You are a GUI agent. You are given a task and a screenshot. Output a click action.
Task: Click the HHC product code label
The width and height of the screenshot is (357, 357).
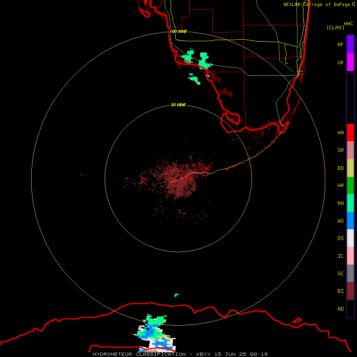348,23
